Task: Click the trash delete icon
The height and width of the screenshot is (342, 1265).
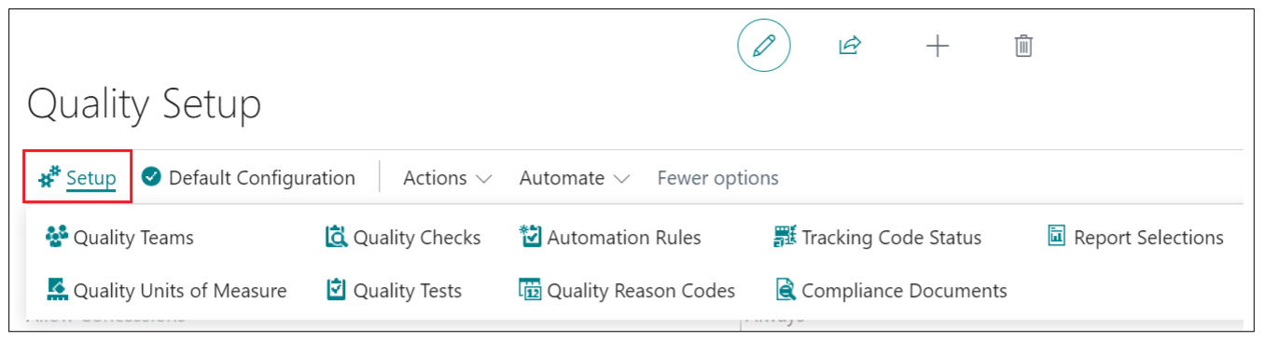Action: (1023, 46)
